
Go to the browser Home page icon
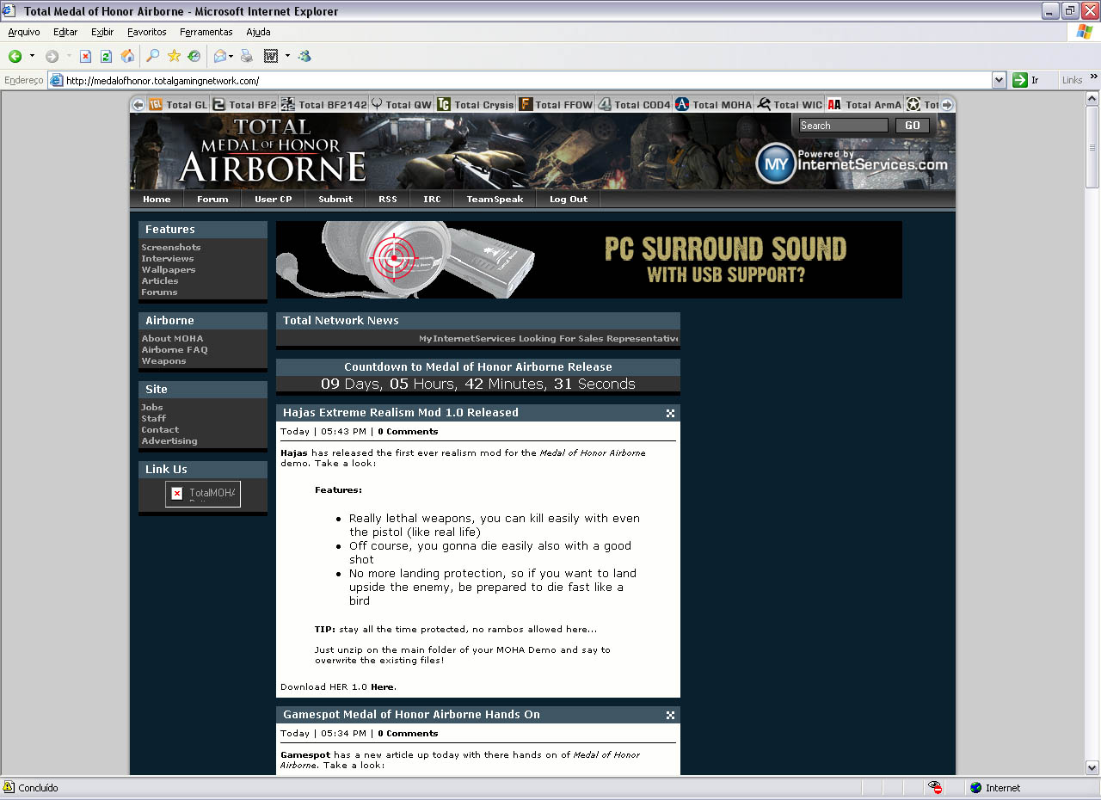pos(127,57)
